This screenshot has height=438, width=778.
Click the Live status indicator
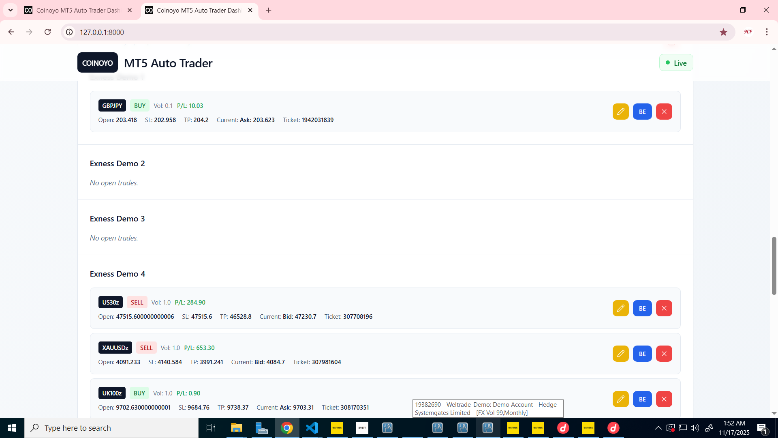click(676, 63)
